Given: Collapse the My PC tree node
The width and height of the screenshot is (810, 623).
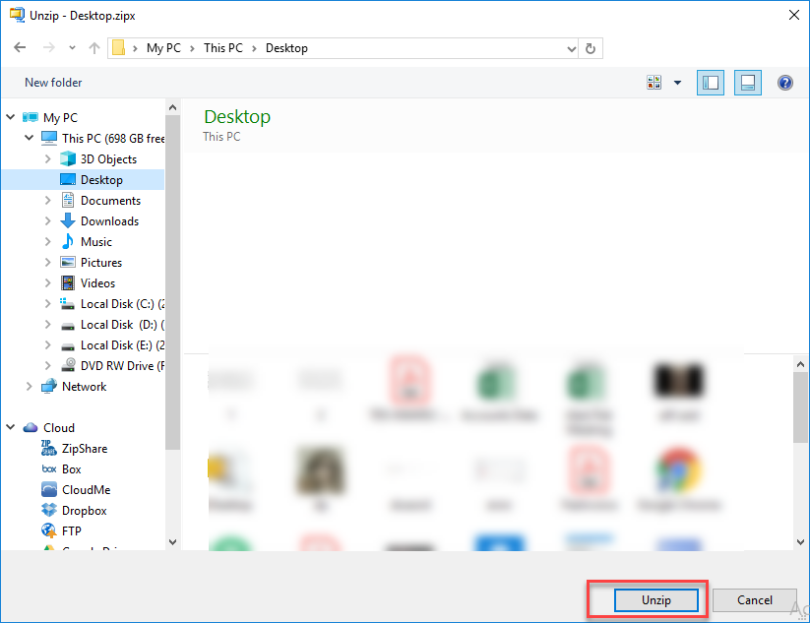Looking at the screenshot, I should pos(10,117).
